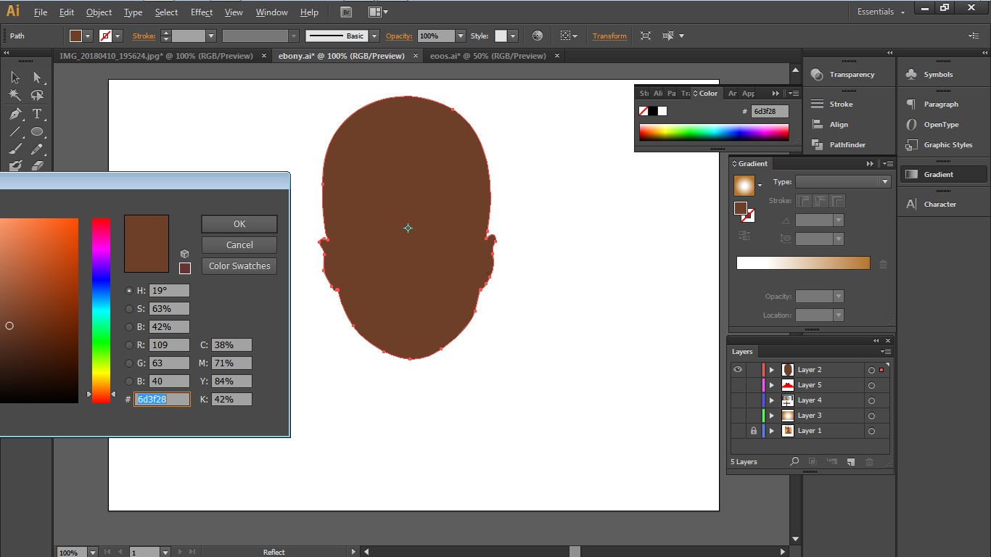Select the Line Segment tool
991x557 pixels.
(x=15, y=132)
